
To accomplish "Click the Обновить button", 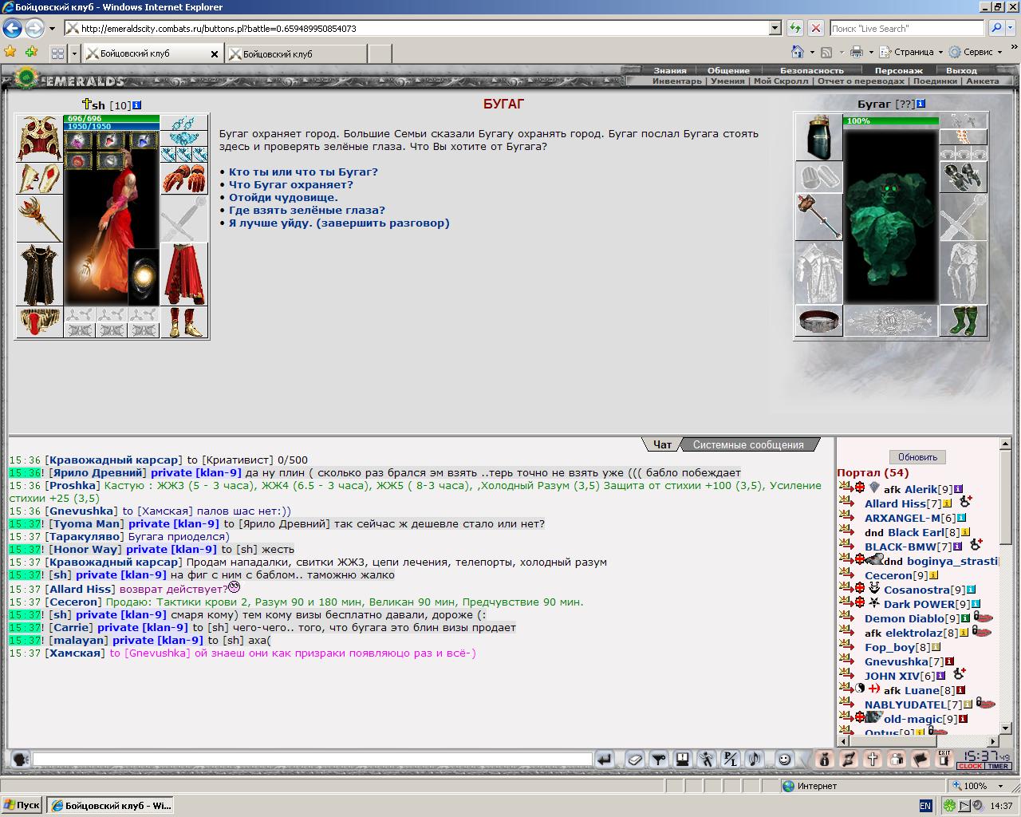I will [917, 457].
